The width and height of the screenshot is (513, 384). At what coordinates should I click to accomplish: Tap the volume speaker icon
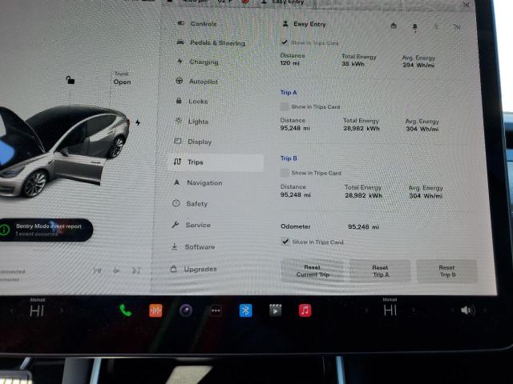pyautogui.click(x=467, y=310)
